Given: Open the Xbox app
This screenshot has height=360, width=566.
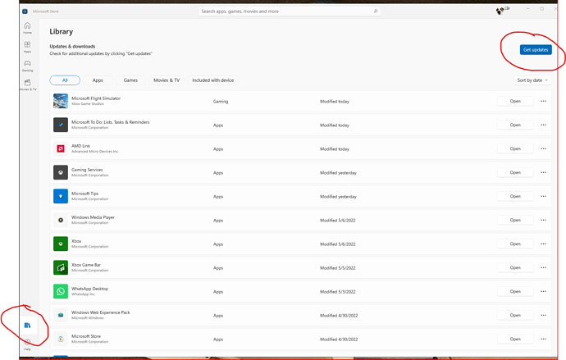Looking at the screenshot, I should (515, 244).
